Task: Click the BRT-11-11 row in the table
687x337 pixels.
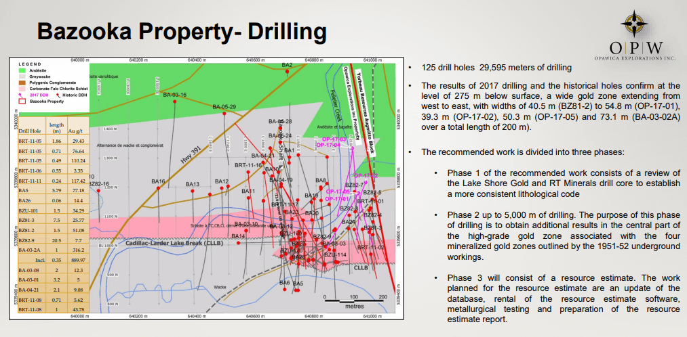Action: [x=53, y=179]
